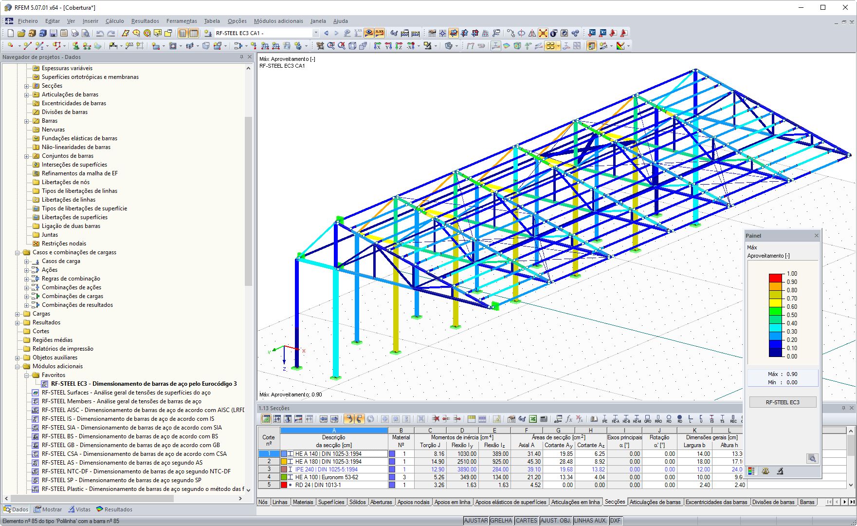Open the Cálculo menu
857x526 pixels.
pos(114,21)
